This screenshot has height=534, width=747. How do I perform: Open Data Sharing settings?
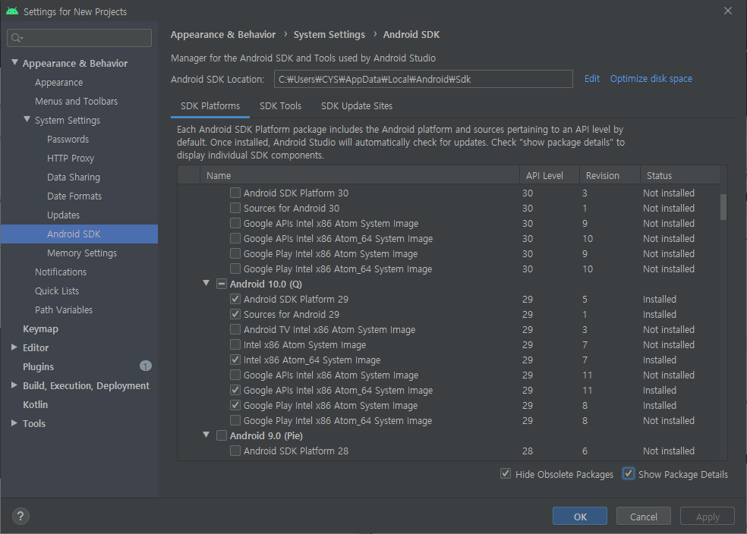pyautogui.click(x=74, y=177)
